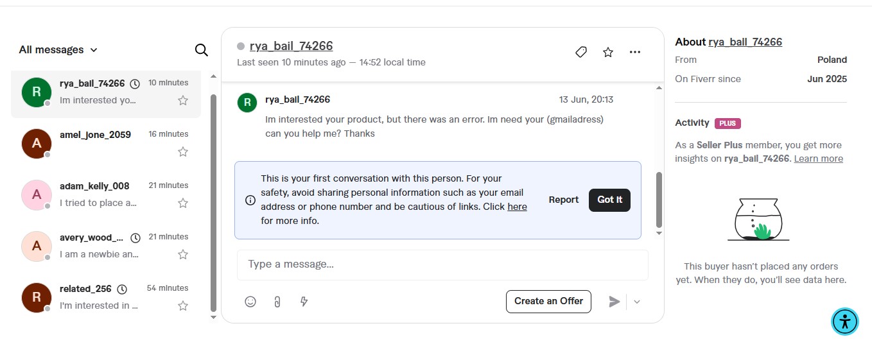Star the amel_jone_2059 conversation
This screenshot has height=344, width=872.
[x=183, y=152]
